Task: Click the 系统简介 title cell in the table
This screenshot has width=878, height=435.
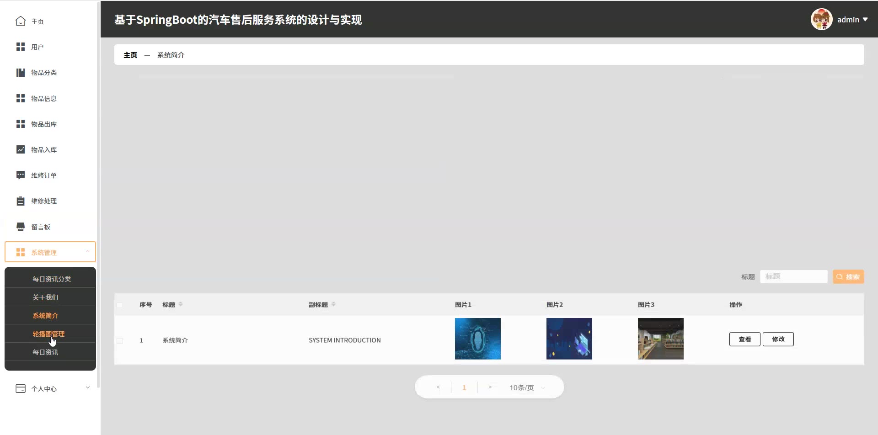Action: pos(175,340)
